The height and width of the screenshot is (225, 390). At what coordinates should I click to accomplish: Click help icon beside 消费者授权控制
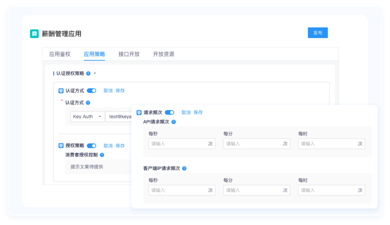point(102,155)
